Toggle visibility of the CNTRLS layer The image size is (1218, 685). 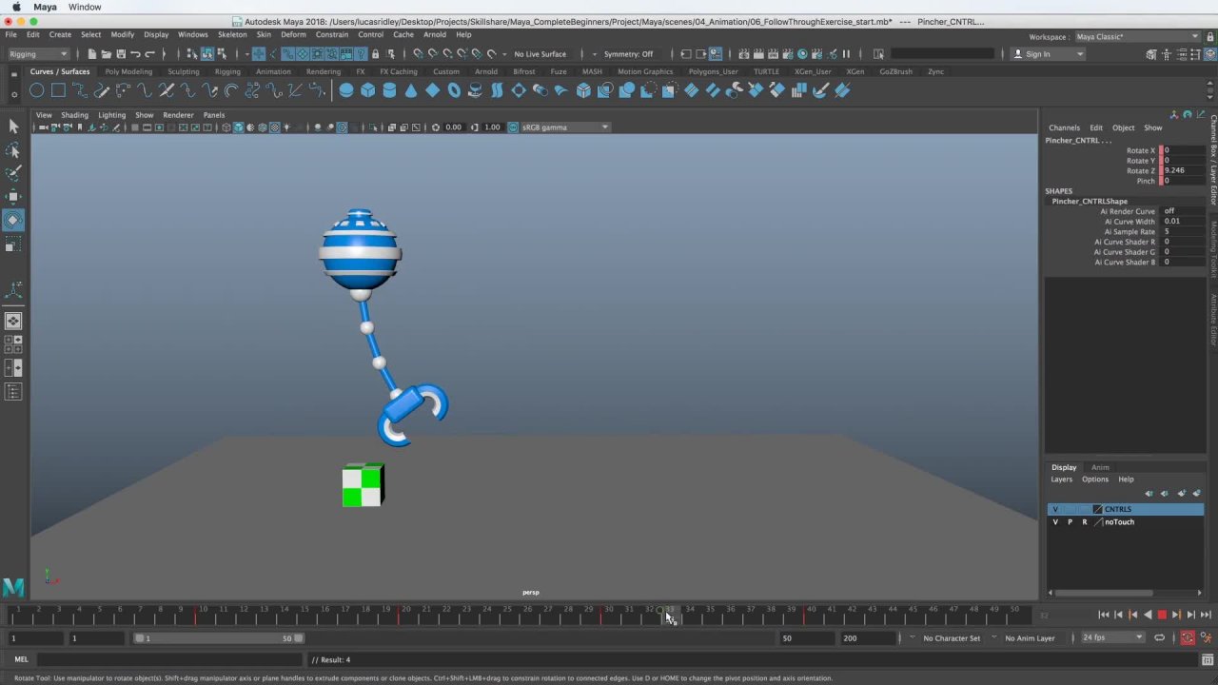1054,510
